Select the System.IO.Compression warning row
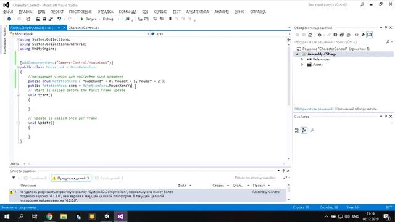 coord(148,196)
